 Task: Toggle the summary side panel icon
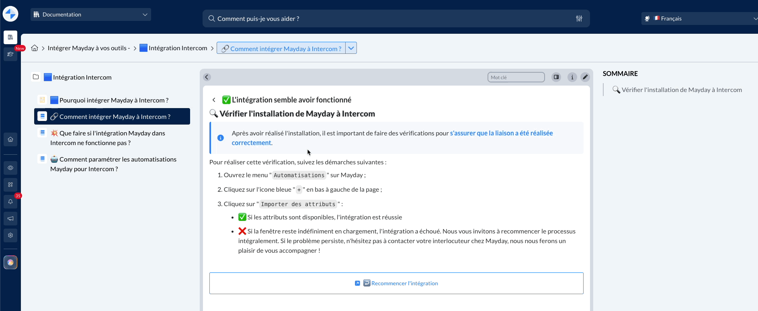tap(556, 77)
